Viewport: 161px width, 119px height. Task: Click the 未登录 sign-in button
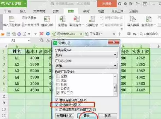click(x=107, y=4)
